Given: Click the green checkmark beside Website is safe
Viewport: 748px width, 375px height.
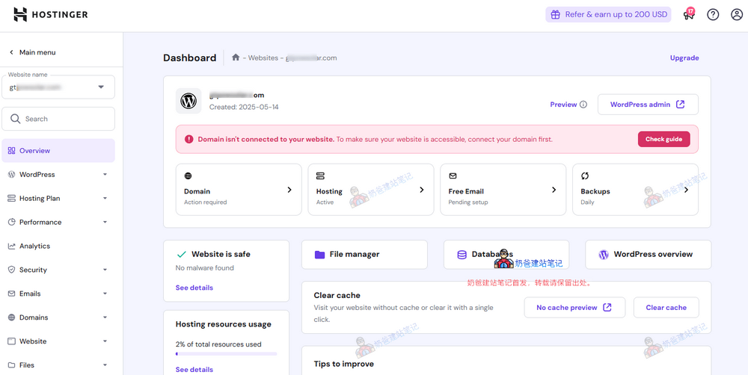Looking at the screenshot, I should 181,254.
